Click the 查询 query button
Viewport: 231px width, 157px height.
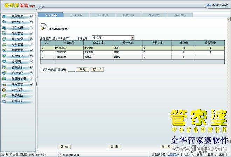pos(114,147)
